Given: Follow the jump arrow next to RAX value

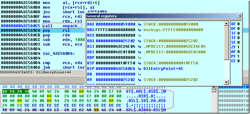Looking at the screenshot, I should (x=139, y=24).
